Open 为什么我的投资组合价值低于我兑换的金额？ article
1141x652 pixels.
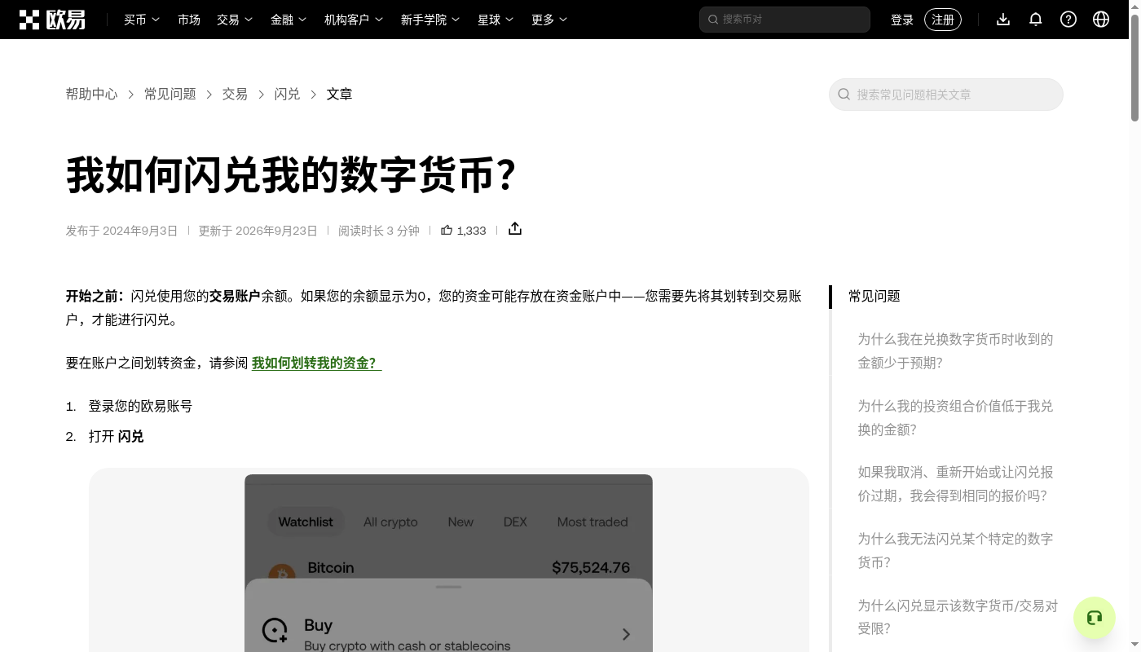point(955,418)
